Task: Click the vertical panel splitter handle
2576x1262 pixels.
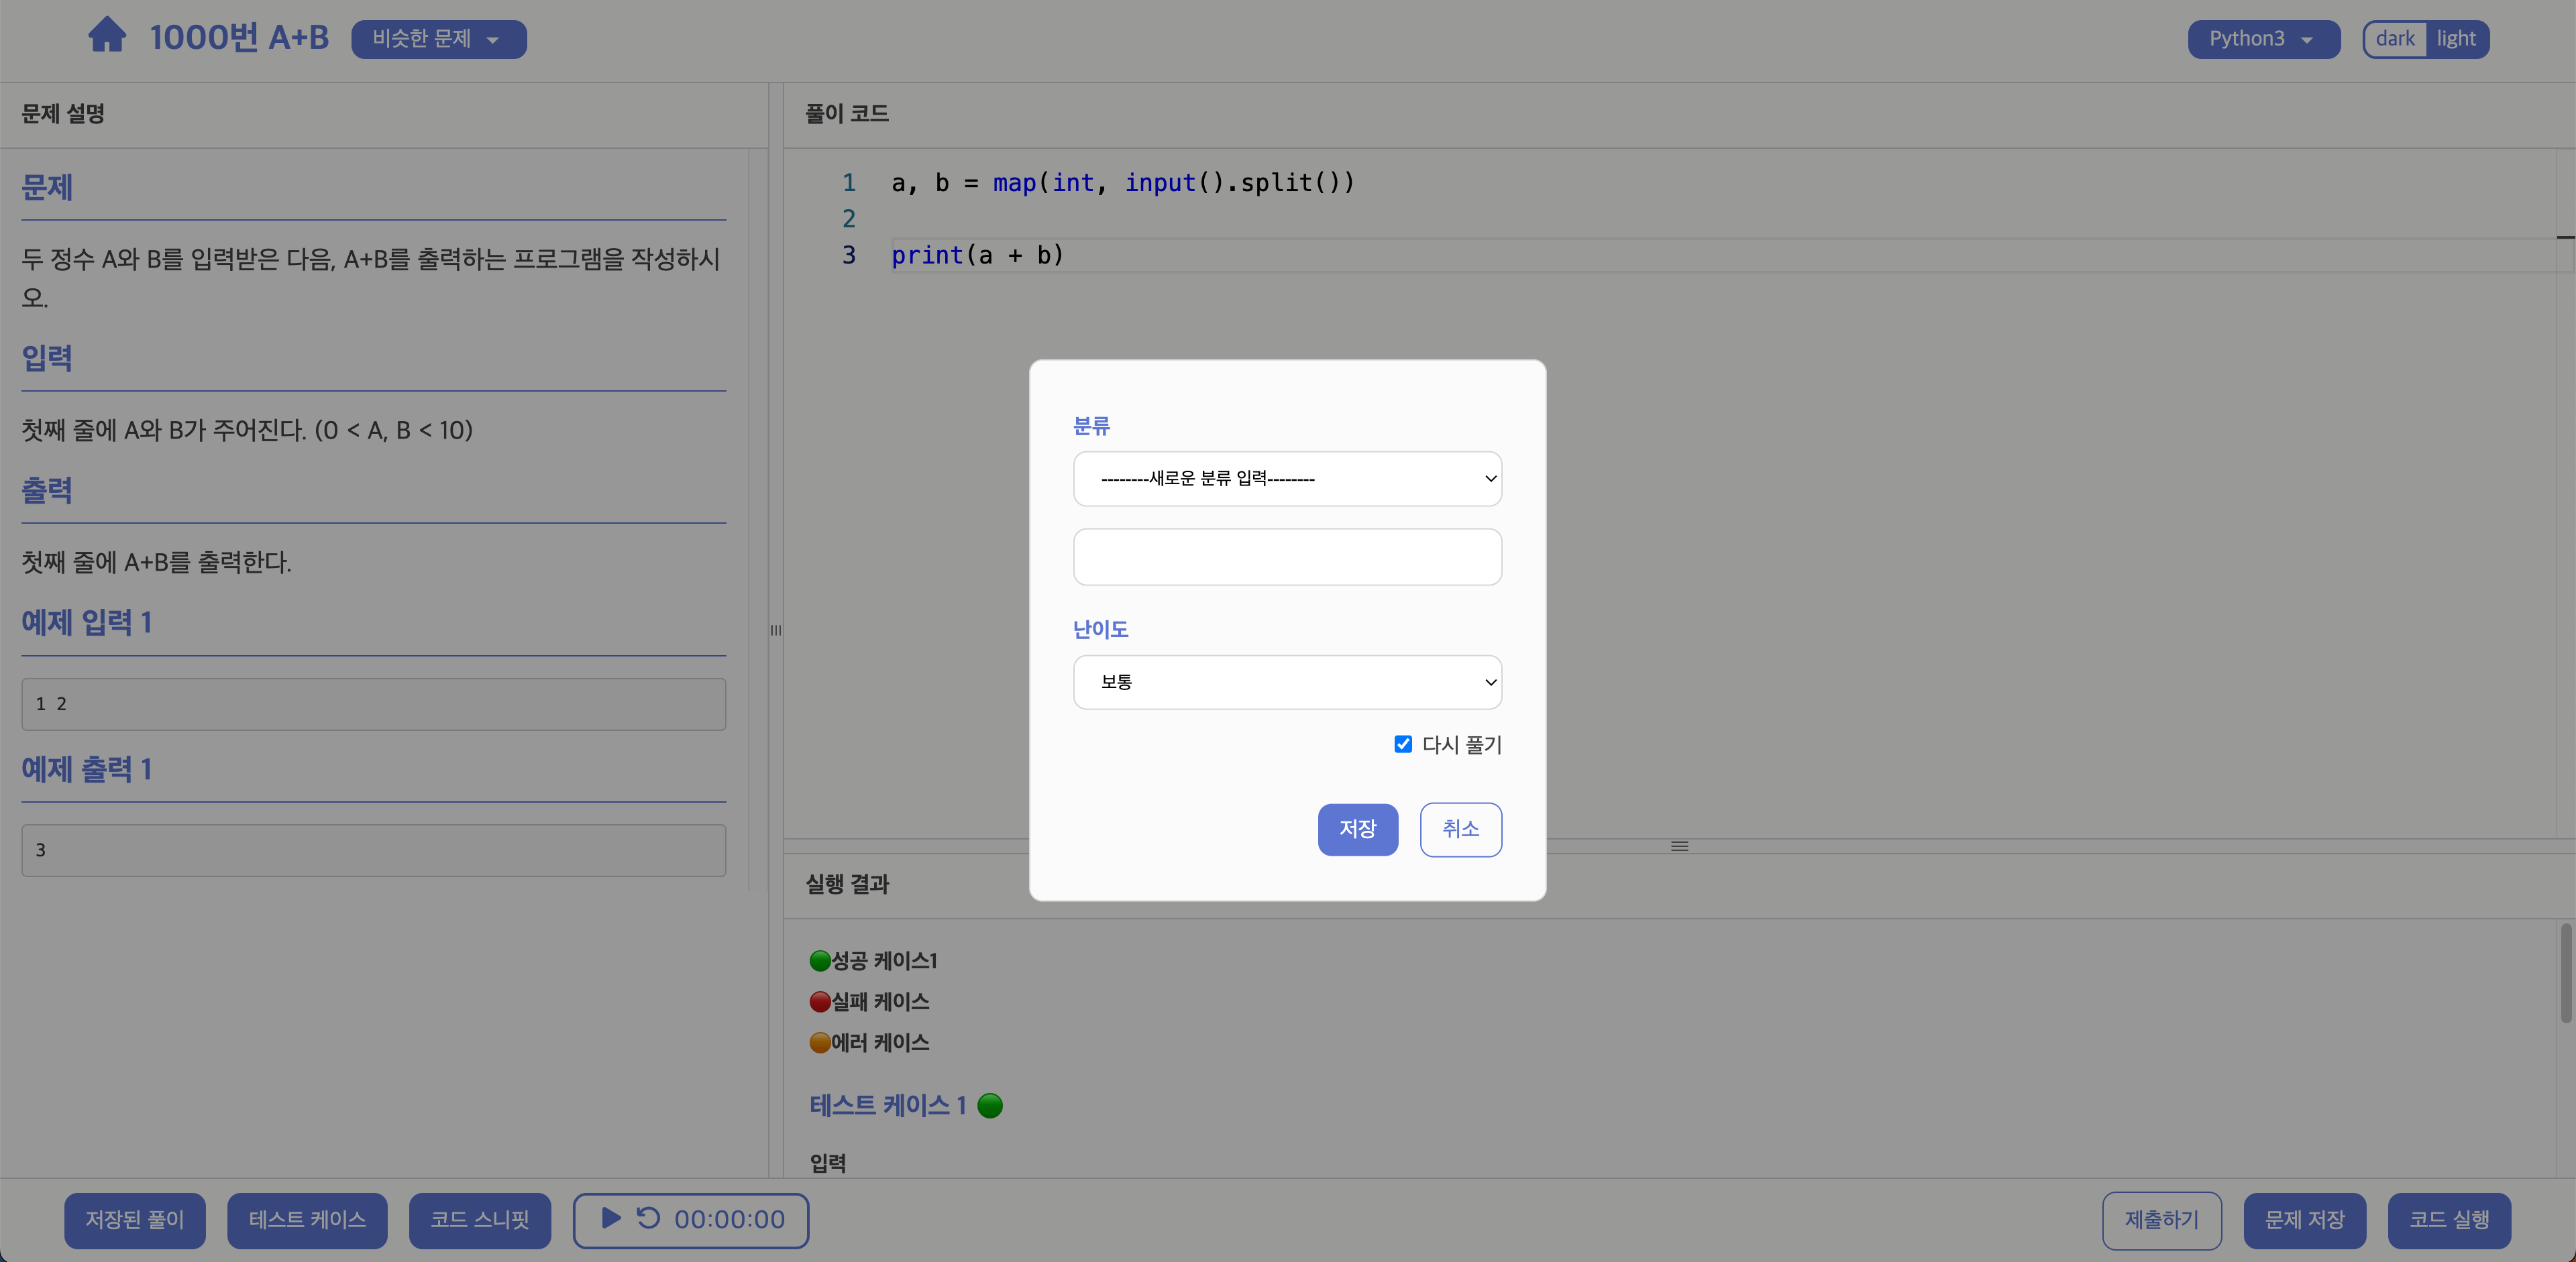Action: tap(776, 630)
